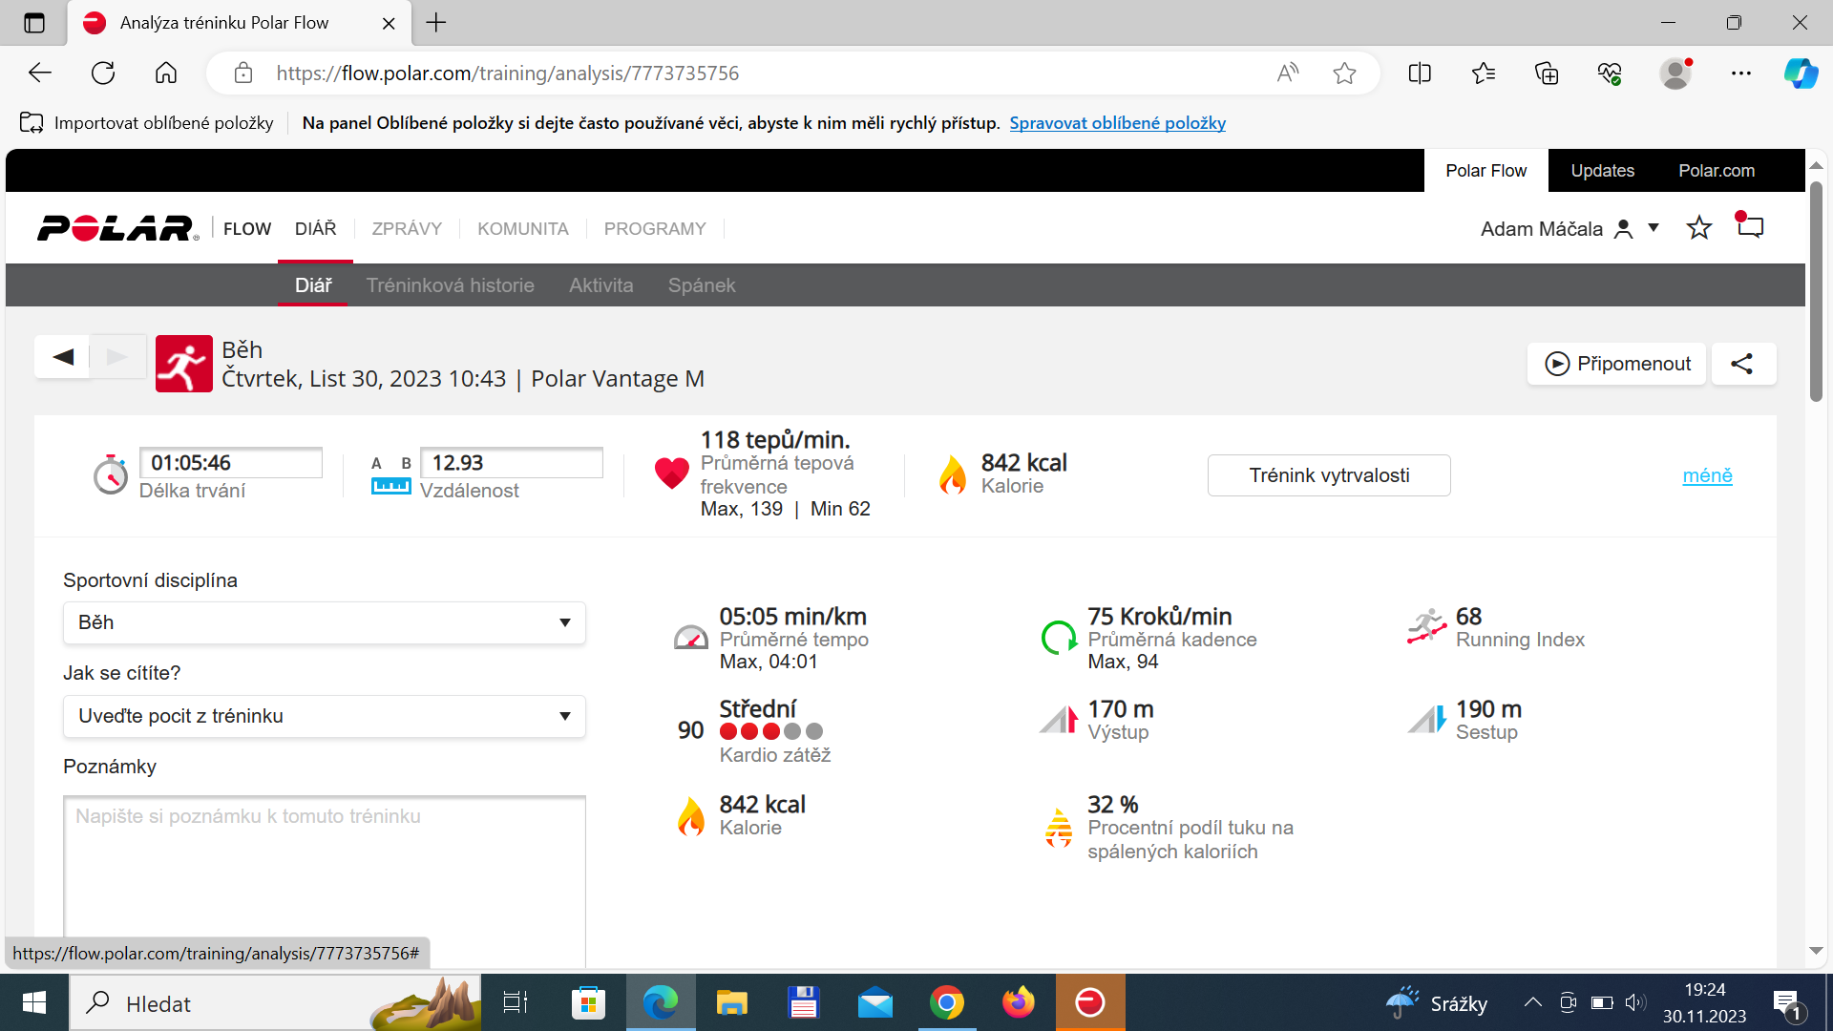Click the browser refresh icon
Screen dimensions: 1833x1031
point(103,74)
